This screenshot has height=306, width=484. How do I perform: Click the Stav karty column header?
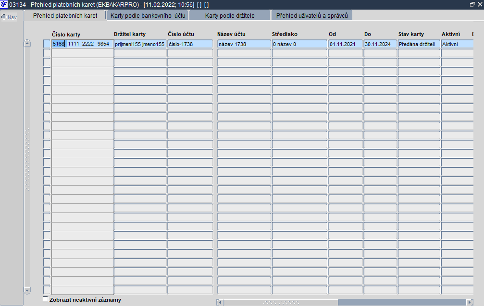(411, 34)
